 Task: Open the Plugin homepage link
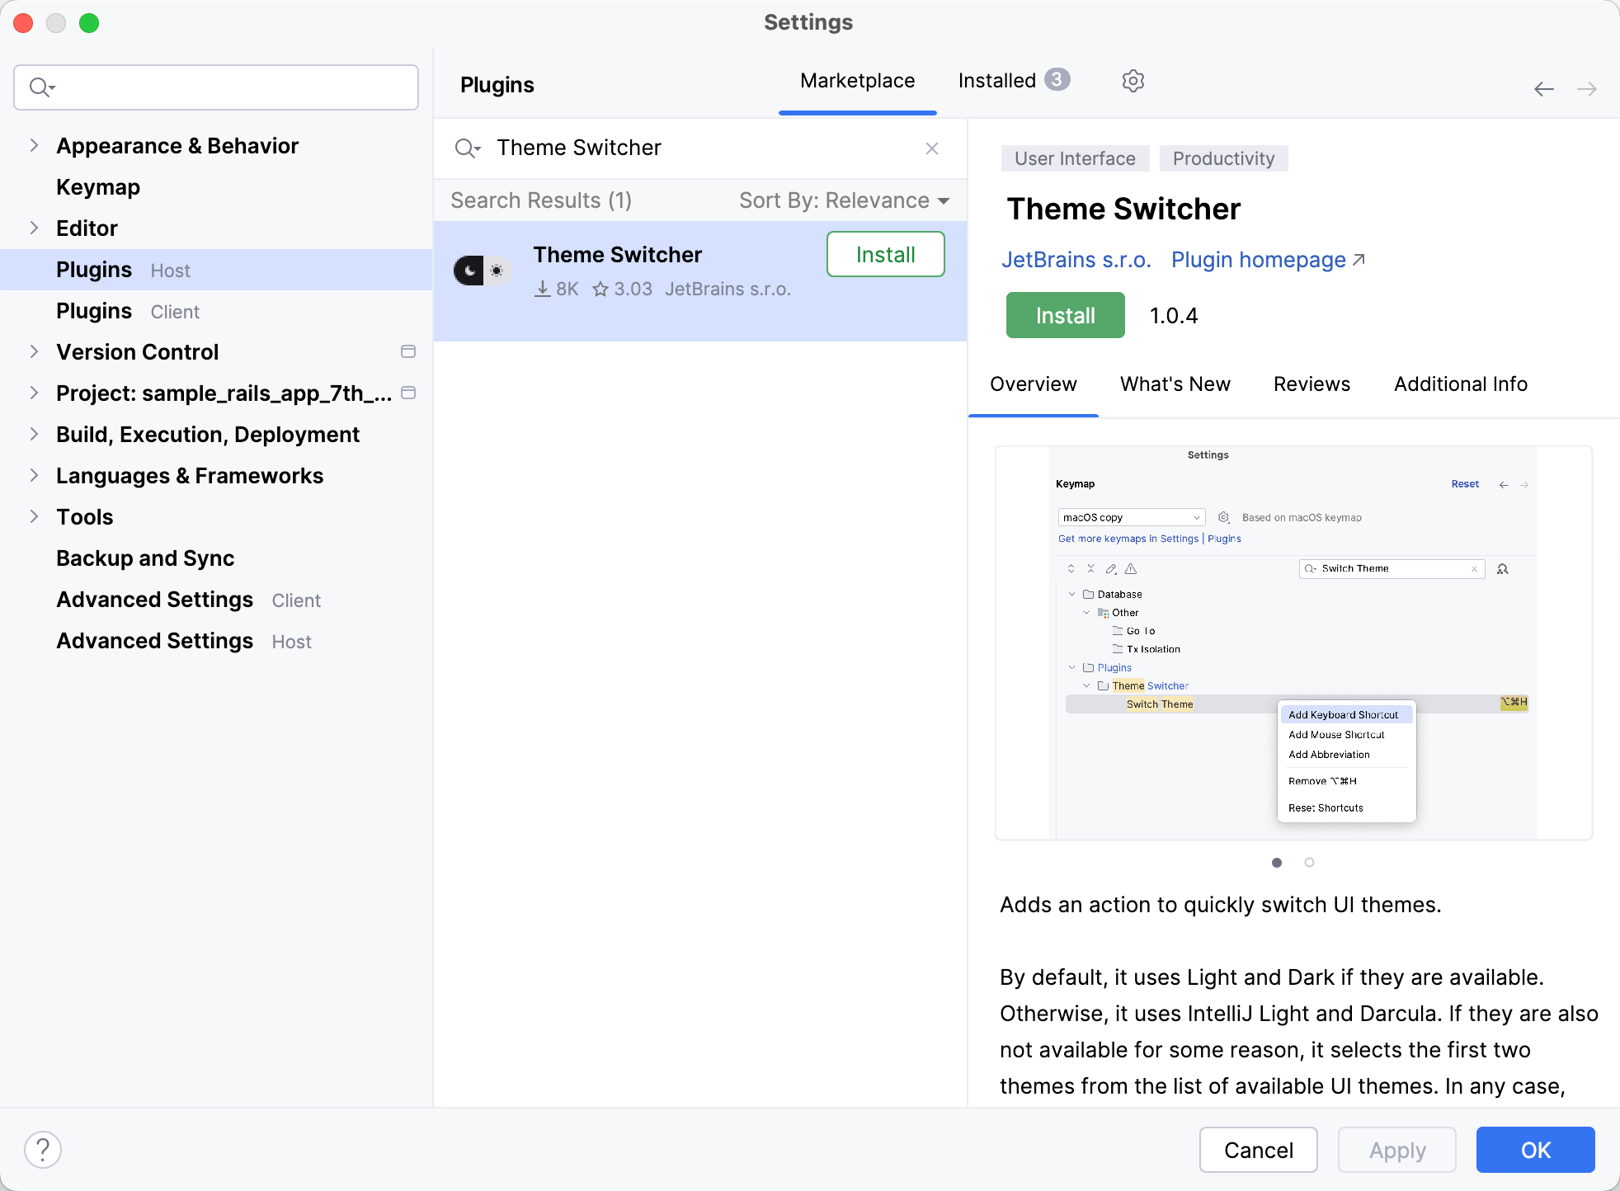pyautogui.click(x=1256, y=259)
